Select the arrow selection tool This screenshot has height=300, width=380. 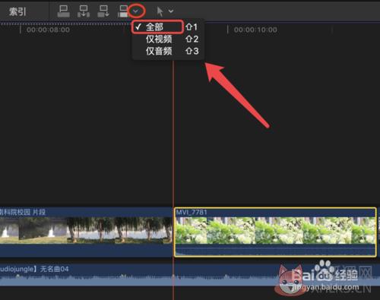(x=160, y=11)
